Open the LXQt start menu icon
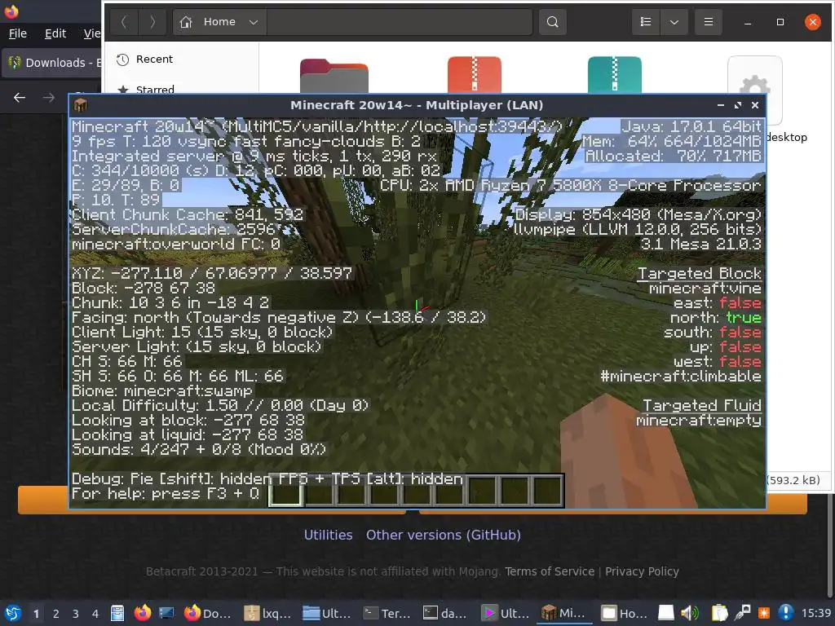The image size is (835, 626). click(x=13, y=613)
